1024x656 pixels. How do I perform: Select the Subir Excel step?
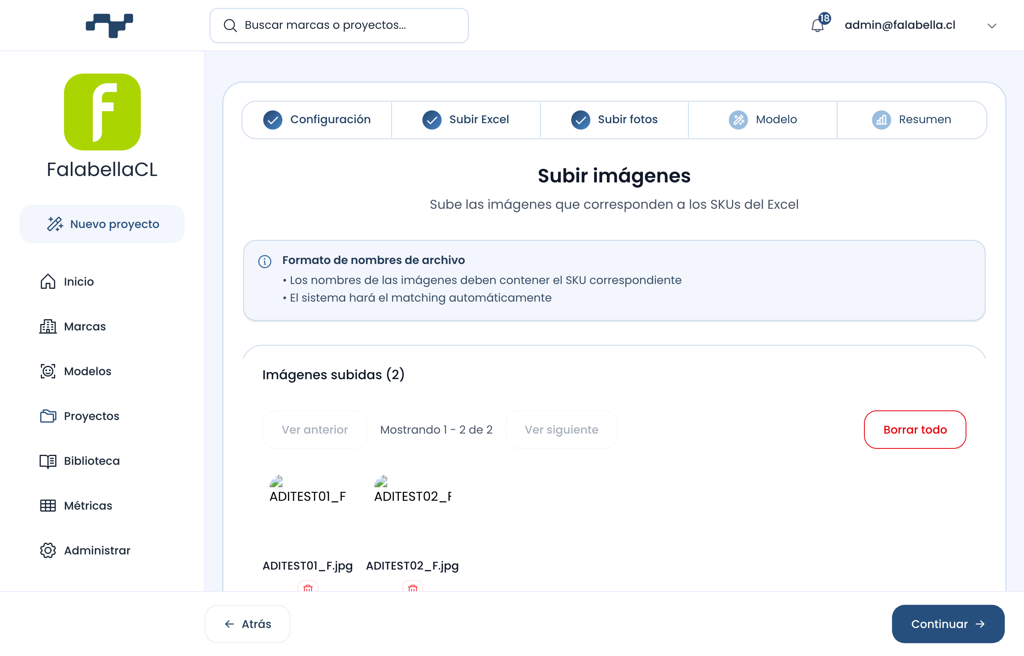(x=466, y=120)
